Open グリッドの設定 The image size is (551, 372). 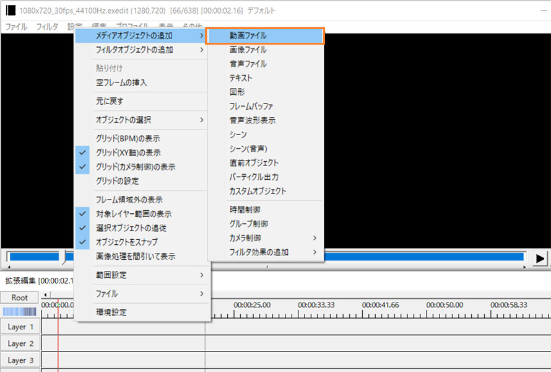pyautogui.click(x=141, y=181)
